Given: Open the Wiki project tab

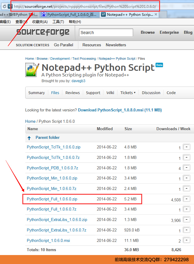Looking at the screenshot, I should (110, 93).
